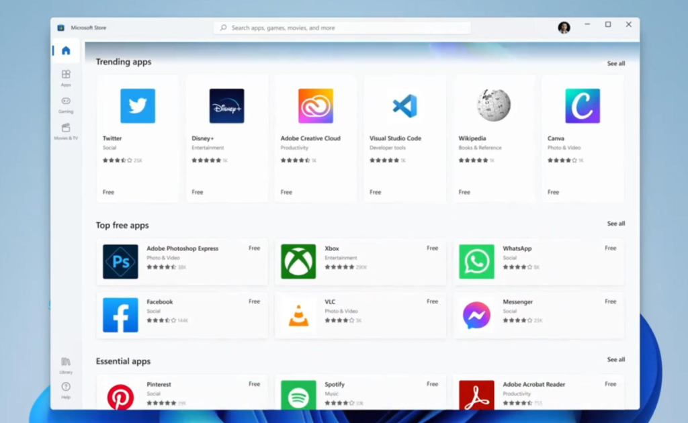Minimize the Microsoft Store window
The width and height of the screenshot is (688, 423).
coord(587,25)
